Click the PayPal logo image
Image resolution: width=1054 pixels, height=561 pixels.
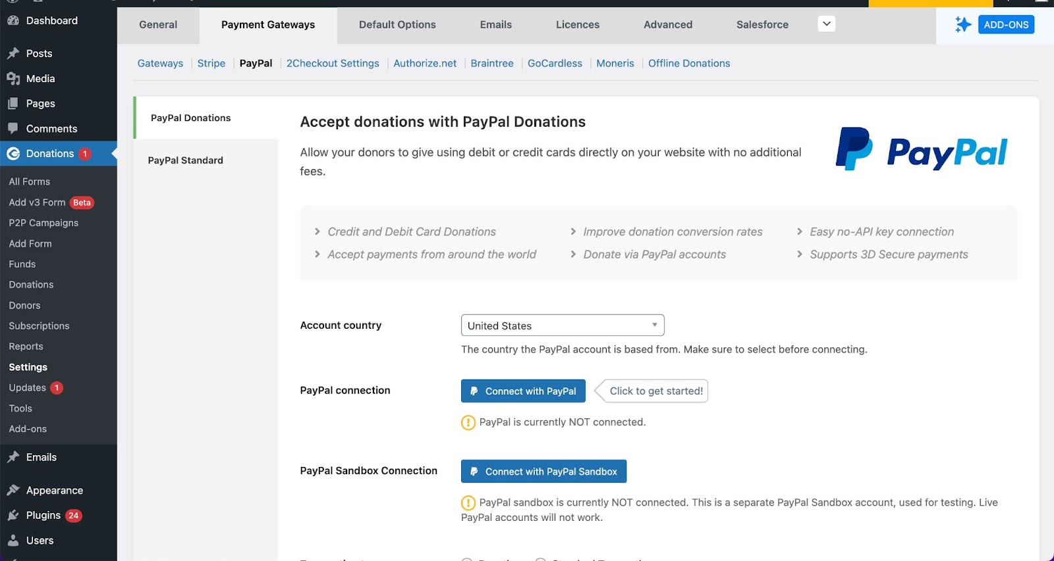pyautogui.click(x=921, y=149)
